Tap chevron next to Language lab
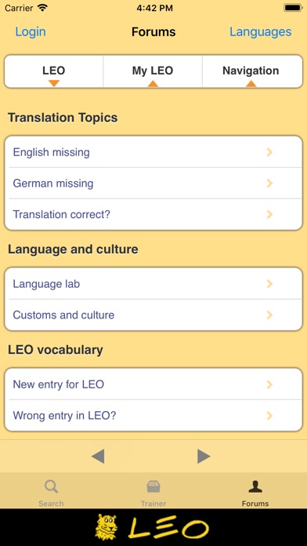Viewport: 307px width, 546px height. tap(269, 284)
